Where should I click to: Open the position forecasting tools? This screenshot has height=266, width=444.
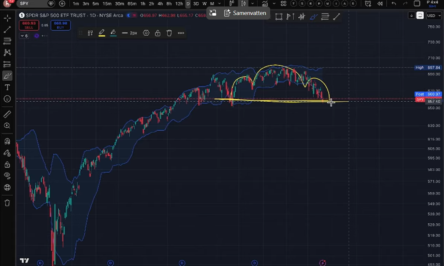[x=7, y=64]
